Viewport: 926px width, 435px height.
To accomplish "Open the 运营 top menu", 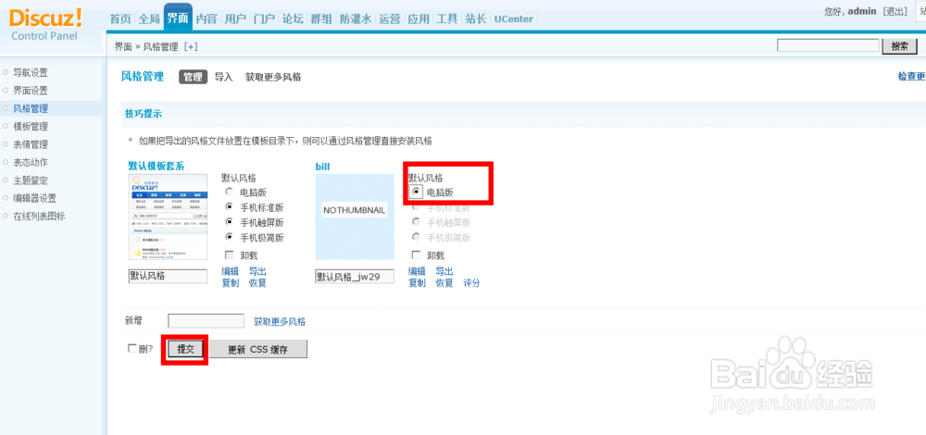I will point(390,19).
